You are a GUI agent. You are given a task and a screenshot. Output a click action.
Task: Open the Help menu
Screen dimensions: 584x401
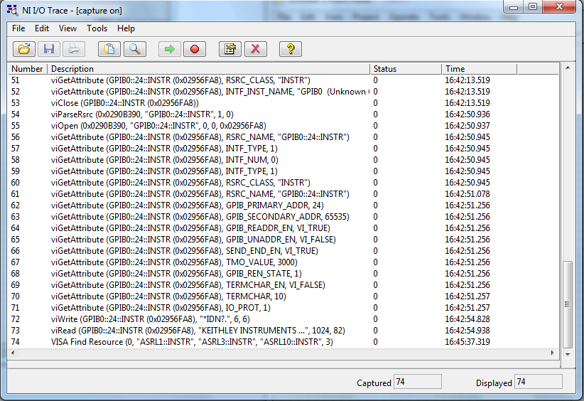pyautogui.click(x=126, y=28)
